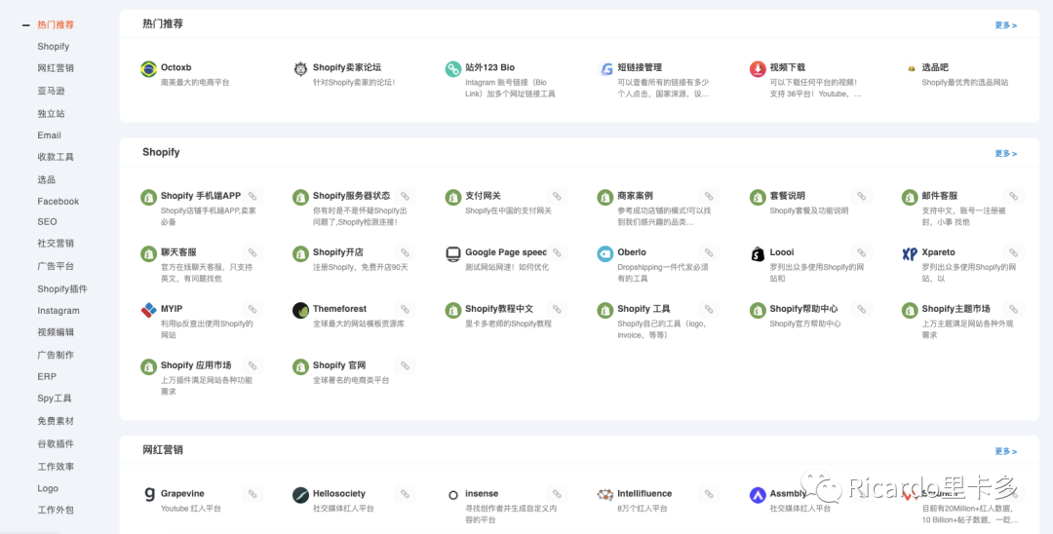
Task: Jump to Logo in the sidebar
Action: (x=48, y=488)
